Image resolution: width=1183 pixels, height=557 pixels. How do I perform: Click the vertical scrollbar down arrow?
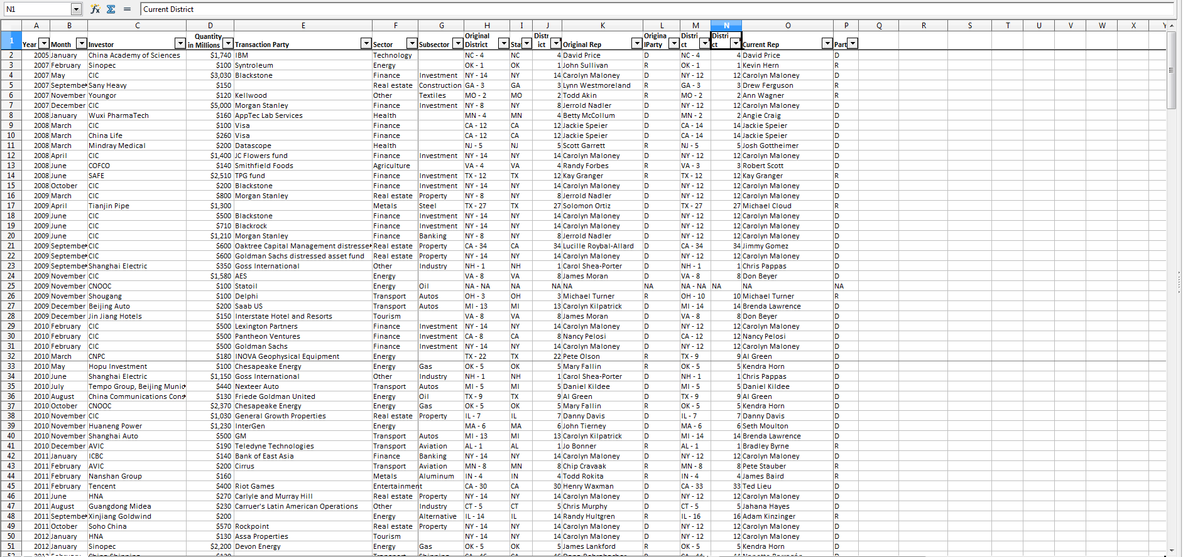pos(1172,551)
